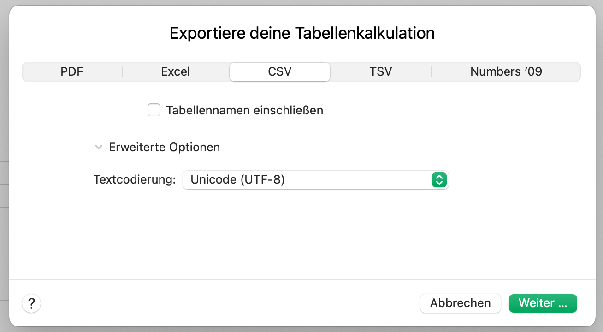The width and height of the screenshot is (603, 332).
Task: Open the help question mark icon
Action: point(31,303)
